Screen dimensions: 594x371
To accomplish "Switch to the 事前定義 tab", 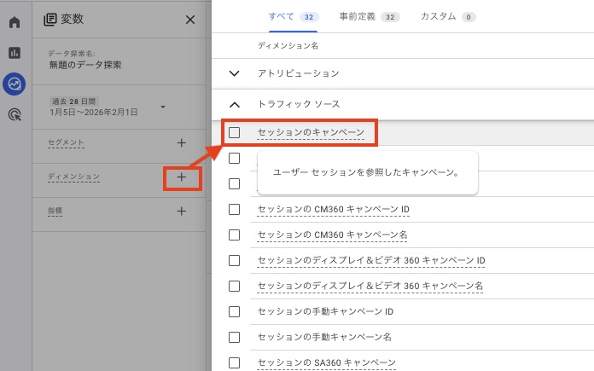I will point(370,17).
